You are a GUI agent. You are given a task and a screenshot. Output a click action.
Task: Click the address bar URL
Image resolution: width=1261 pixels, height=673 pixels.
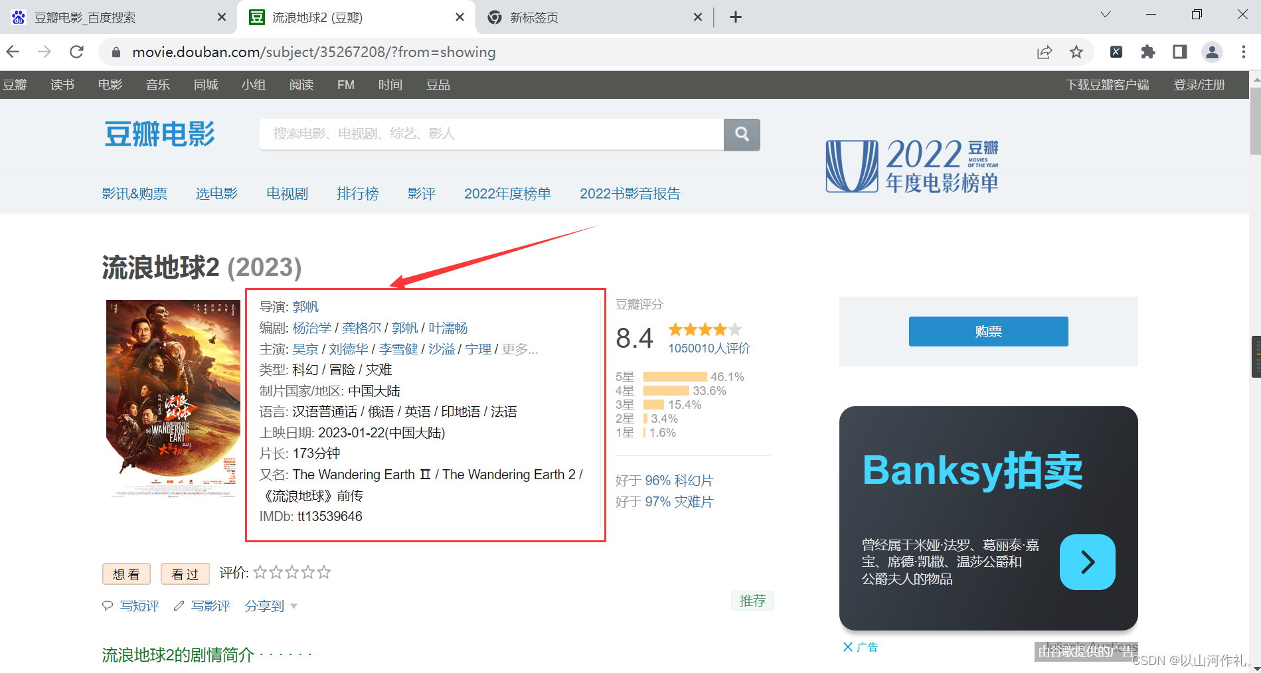pos(314,52)
